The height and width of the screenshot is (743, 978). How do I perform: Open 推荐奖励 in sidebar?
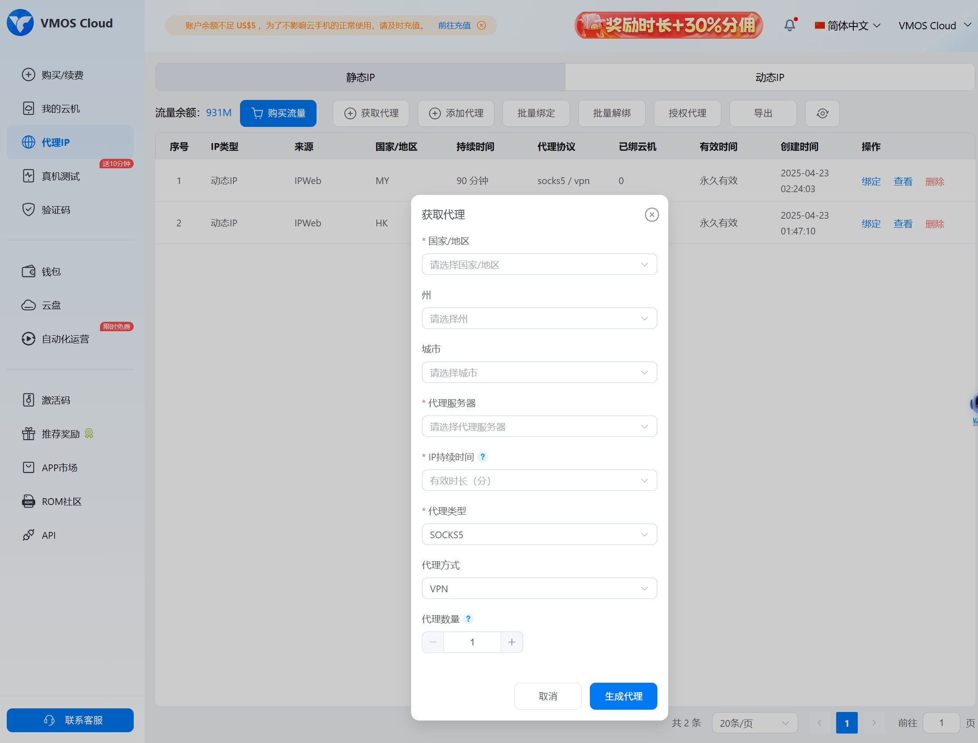[70, 434]
